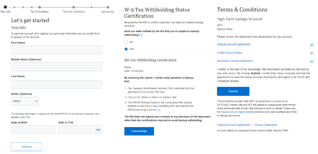Screen dimensions: 318x154
Task: Hide the SSN or ITIN entry
Action: click(x=98, y=130)
